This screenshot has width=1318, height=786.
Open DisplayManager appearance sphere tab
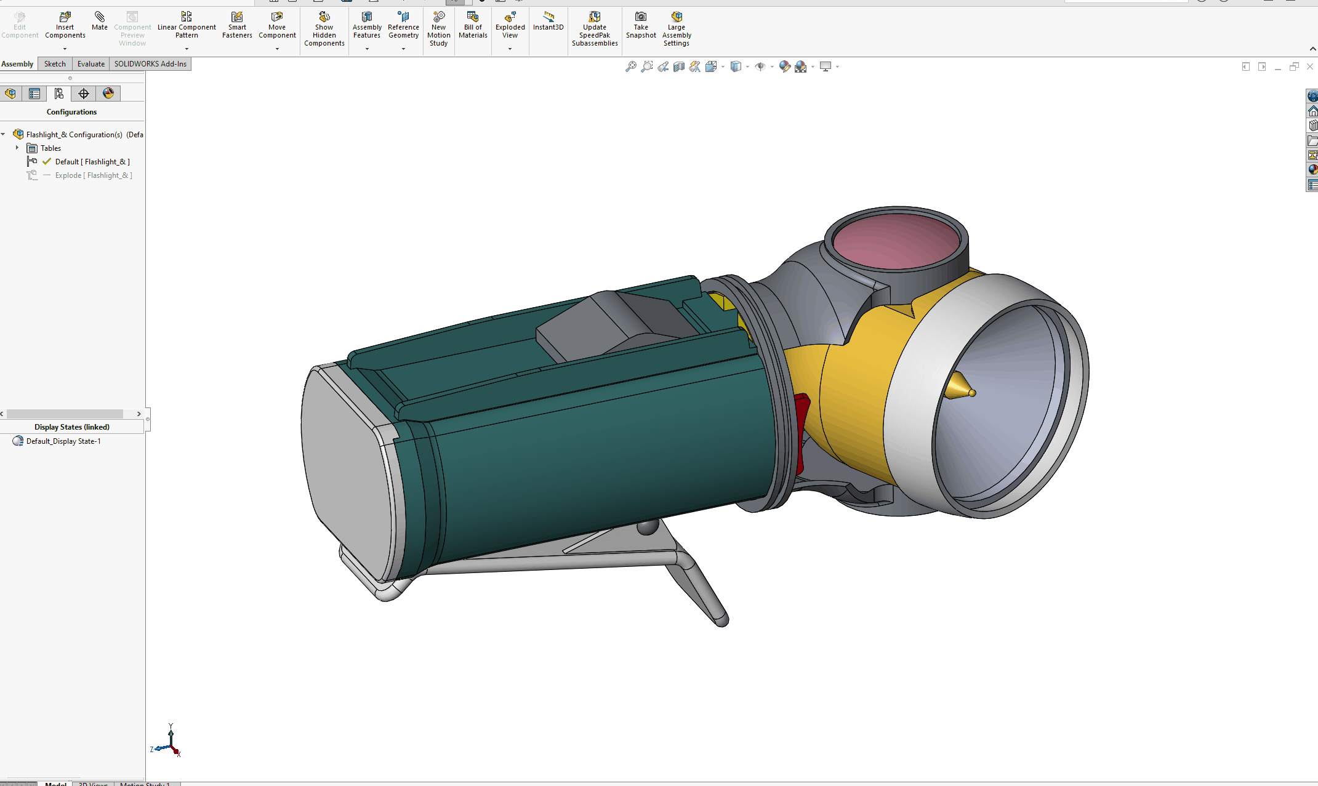click(108, 94)
